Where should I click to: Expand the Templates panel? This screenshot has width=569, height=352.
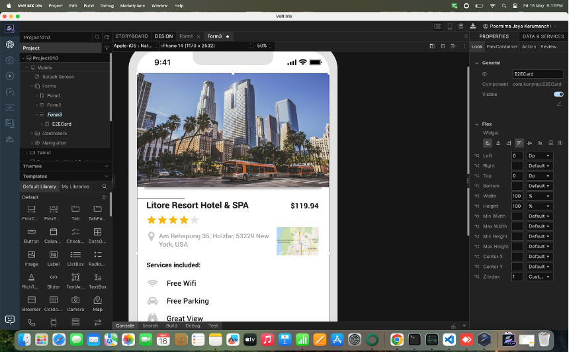point(66,177)
